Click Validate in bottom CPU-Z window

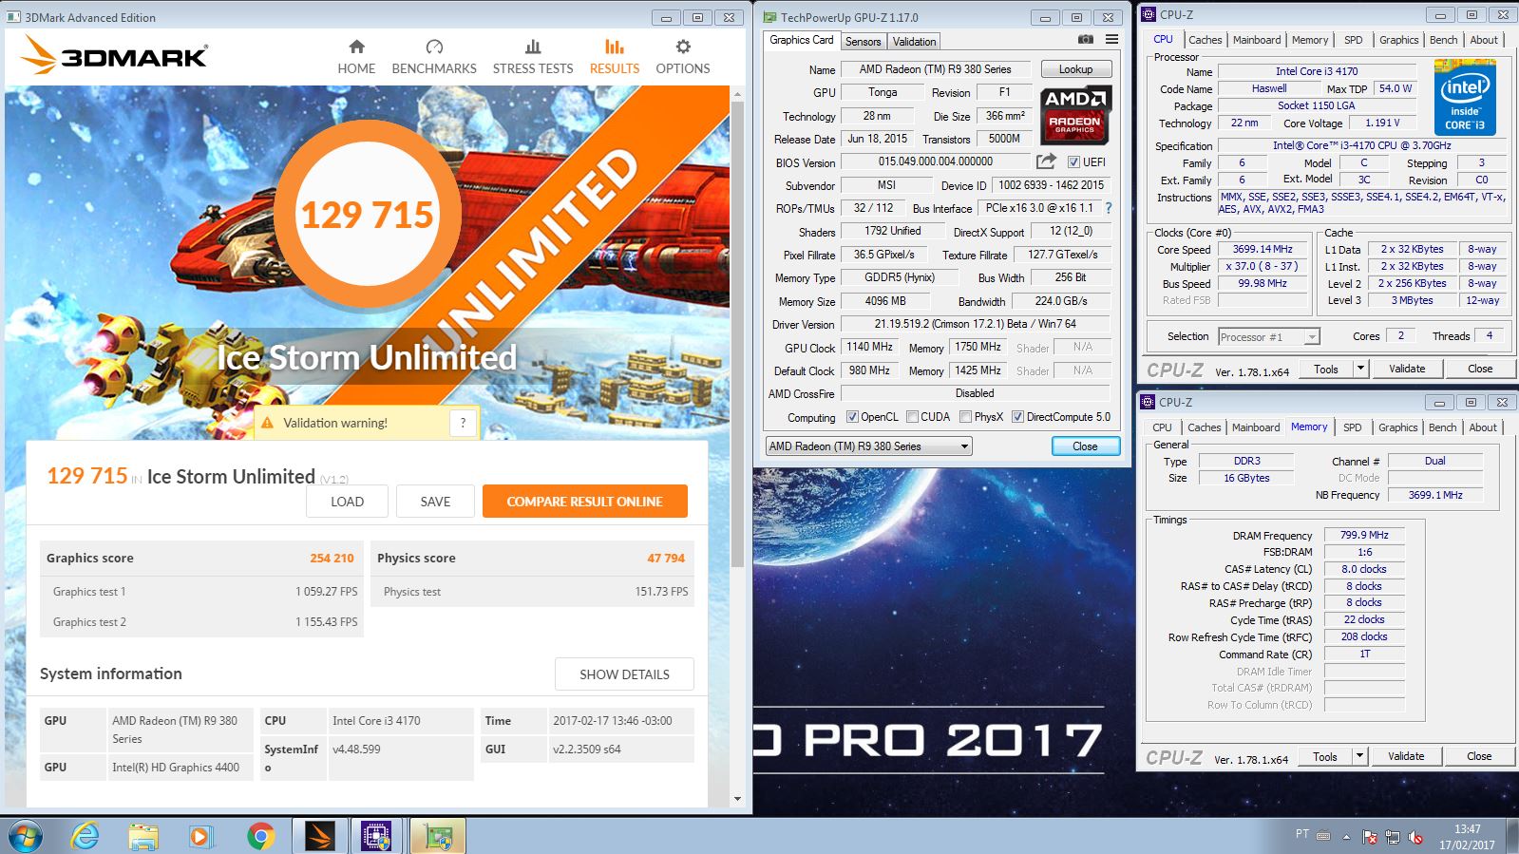tap(1406, 756)
